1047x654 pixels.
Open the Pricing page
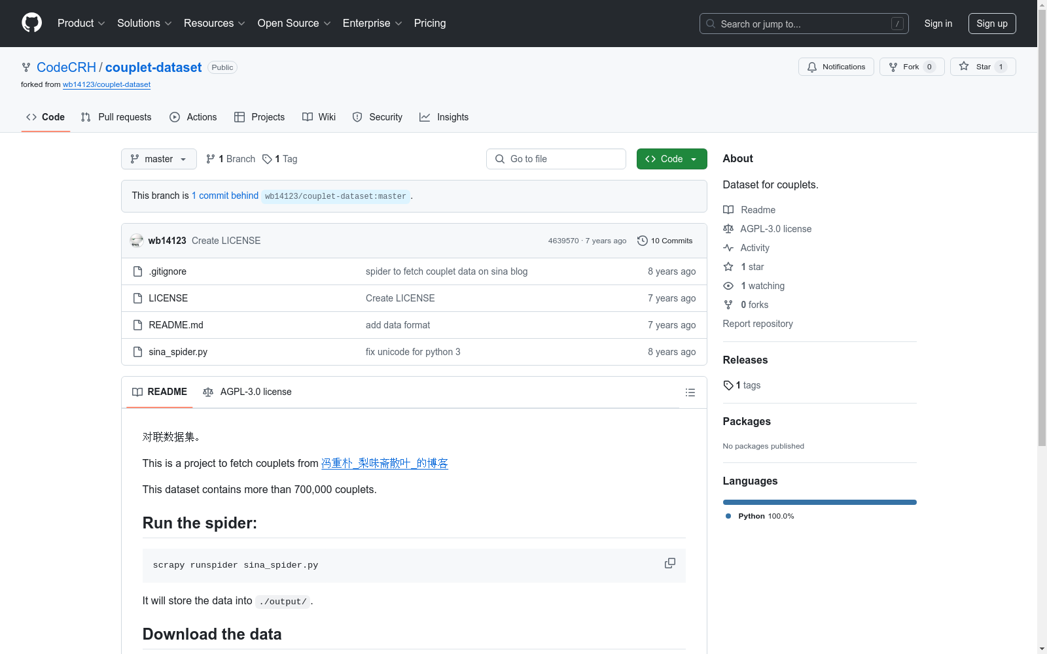pos(430,23)
